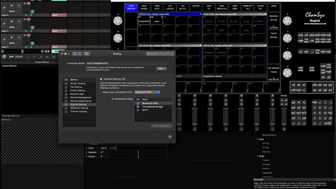Enable the File Sharing service checkbox
The image size is (336, 189).
click(x=66, y=87)
